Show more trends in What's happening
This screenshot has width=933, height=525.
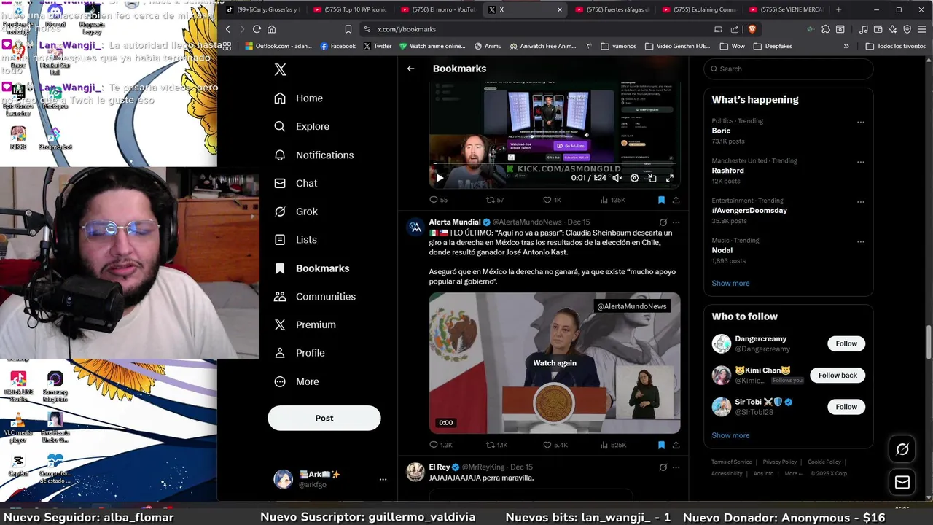click(x=730, y=283)
